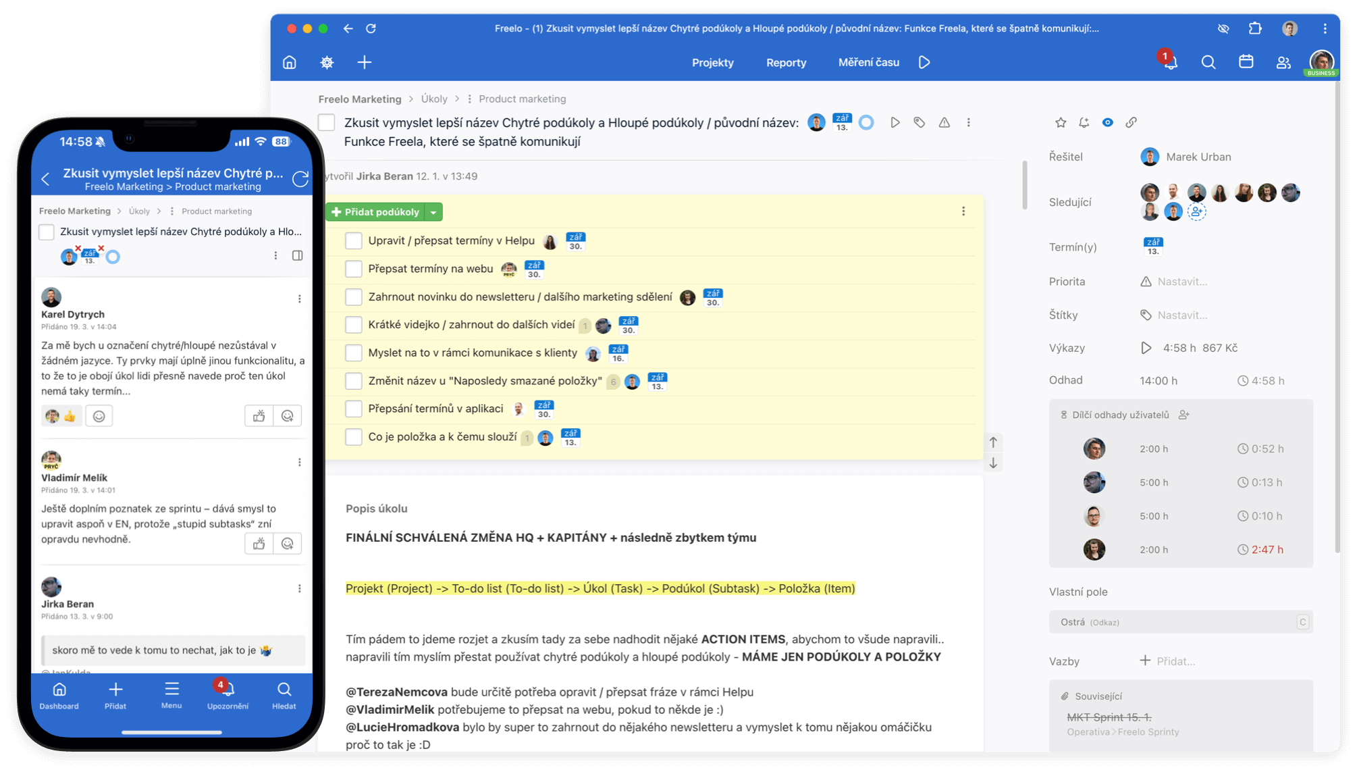
Task: Open Projekty in the top navigation
Action: click(x=712, y=62)
